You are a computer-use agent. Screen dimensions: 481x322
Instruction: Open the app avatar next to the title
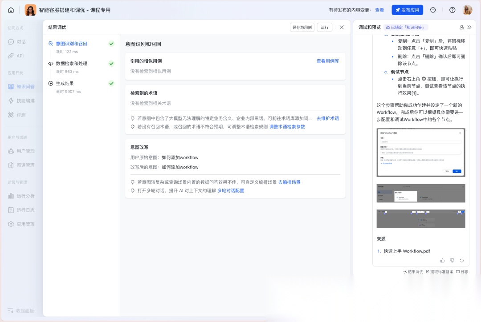click(x=30, y=10)
